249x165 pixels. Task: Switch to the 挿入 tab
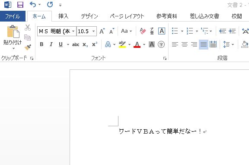click(63, 16)
